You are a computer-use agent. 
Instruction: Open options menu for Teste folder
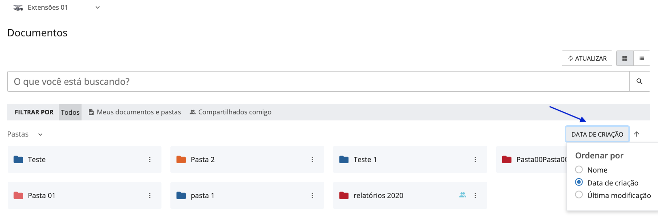click(x=150, y=160)
